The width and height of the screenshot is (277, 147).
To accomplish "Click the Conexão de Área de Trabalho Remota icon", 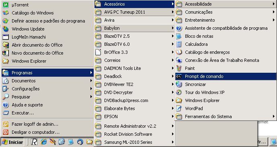I will click(179, 60).
